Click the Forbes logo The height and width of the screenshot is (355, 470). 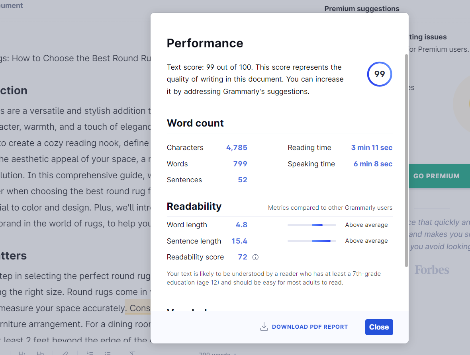432,270
